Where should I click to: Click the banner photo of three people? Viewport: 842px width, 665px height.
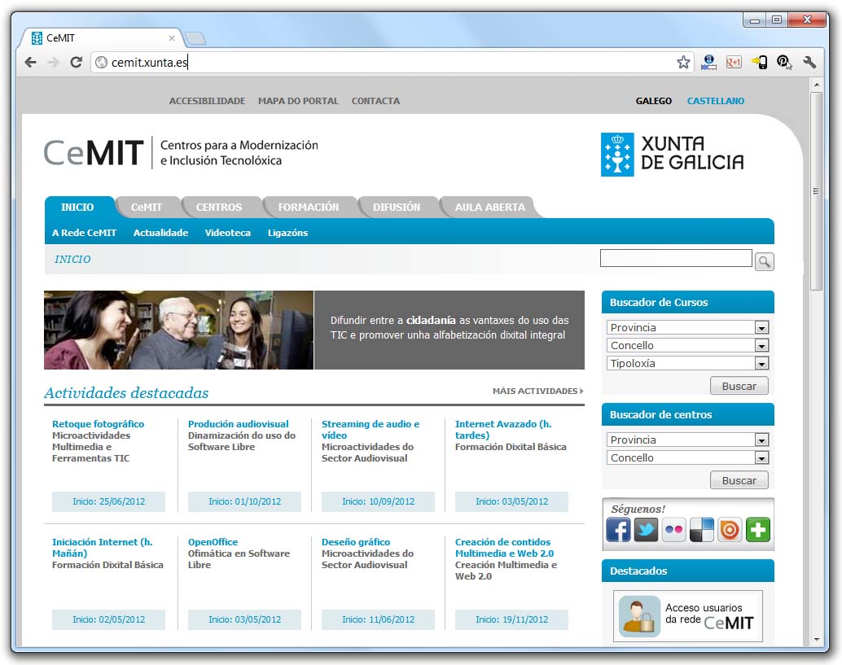click(179, 330)
